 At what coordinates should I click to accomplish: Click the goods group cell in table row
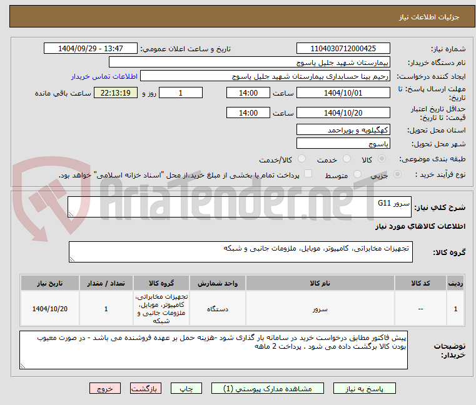[161, 309]
